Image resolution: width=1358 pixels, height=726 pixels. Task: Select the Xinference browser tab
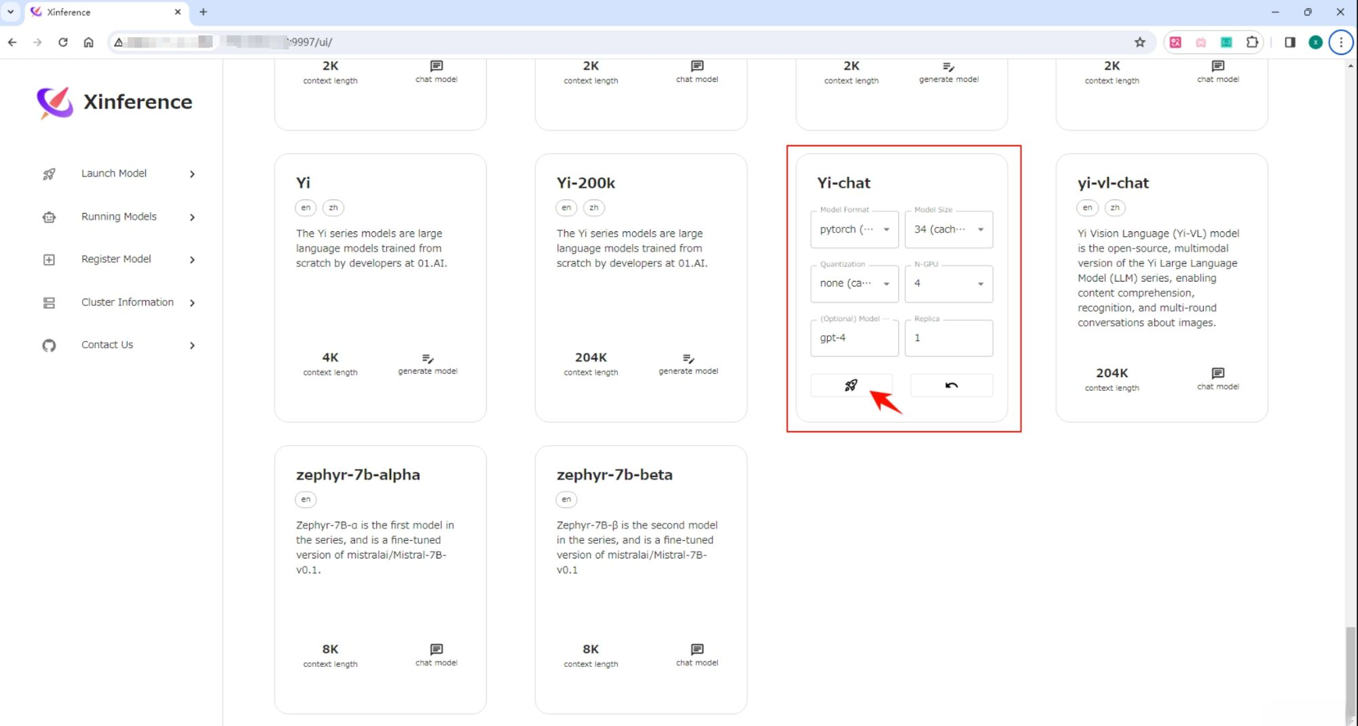tap(106, 12)
